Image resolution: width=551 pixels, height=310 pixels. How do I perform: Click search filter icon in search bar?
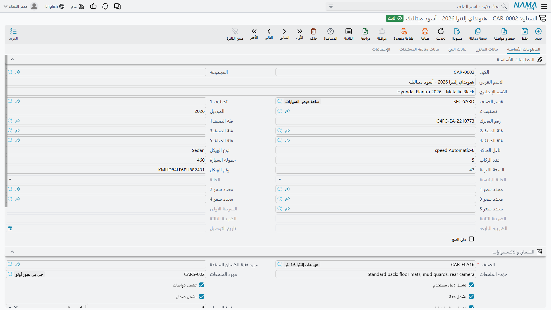[x=331, y=6]
